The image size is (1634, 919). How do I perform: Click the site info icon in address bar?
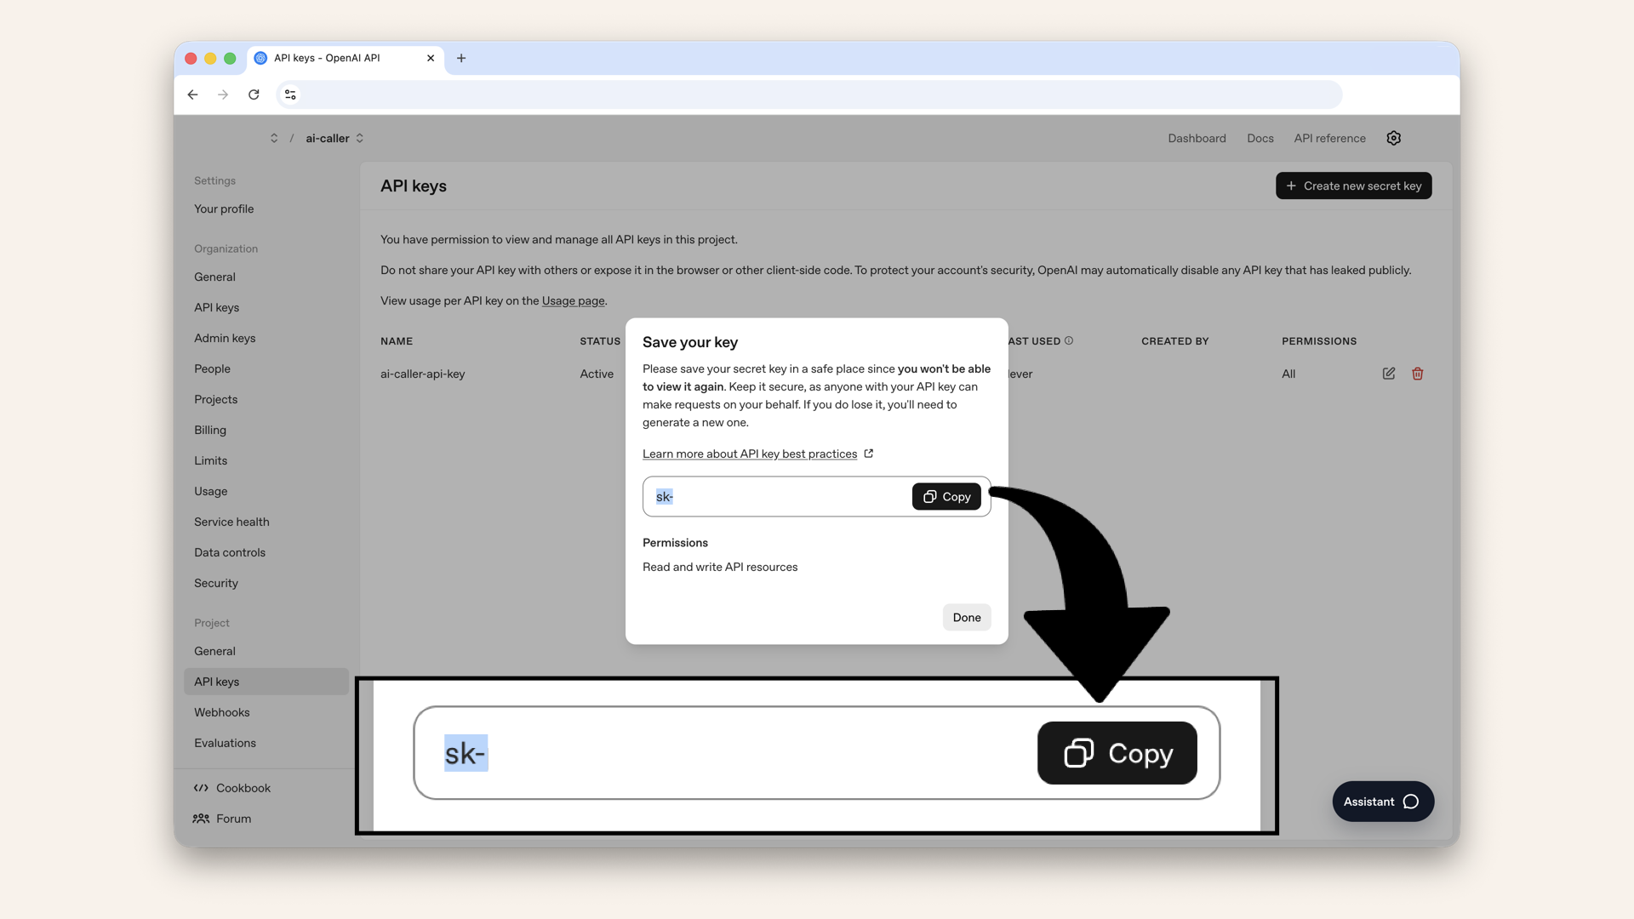pyautogui.click(x=290, y=94)
